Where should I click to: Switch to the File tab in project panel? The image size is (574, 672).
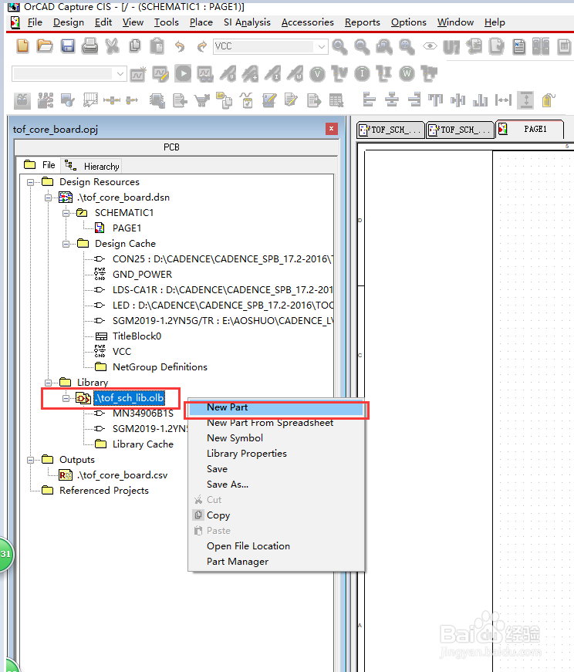(39, 165)
